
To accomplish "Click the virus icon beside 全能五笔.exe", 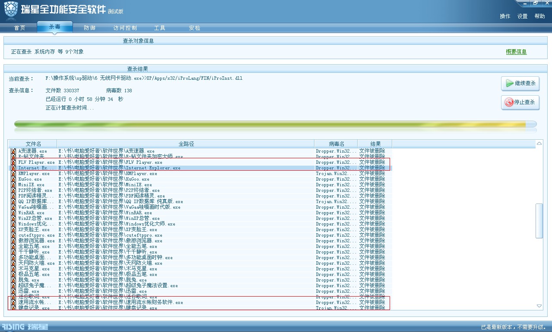I will (13, 247).
